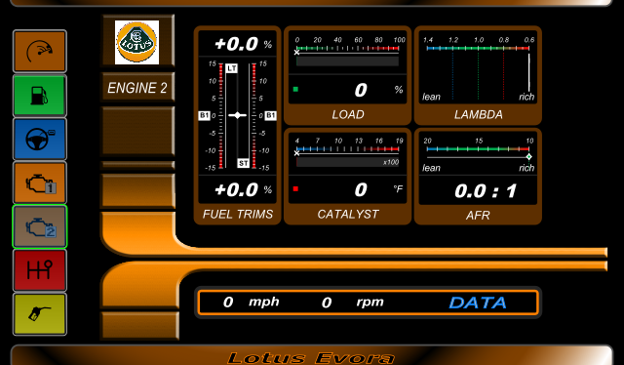This screenshot has height=365, width=624.
Task: Click the rpm readout field
Action: coord(353,302)
